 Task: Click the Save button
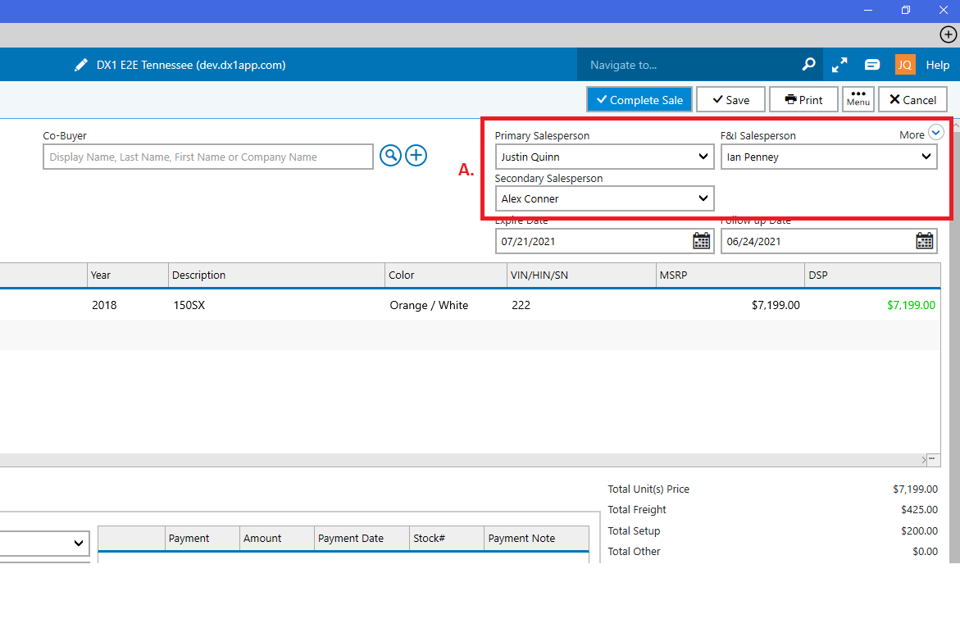tap(730, 100)
